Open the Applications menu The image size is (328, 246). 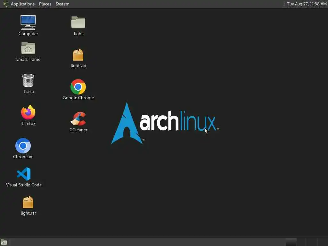click(23, 4)
